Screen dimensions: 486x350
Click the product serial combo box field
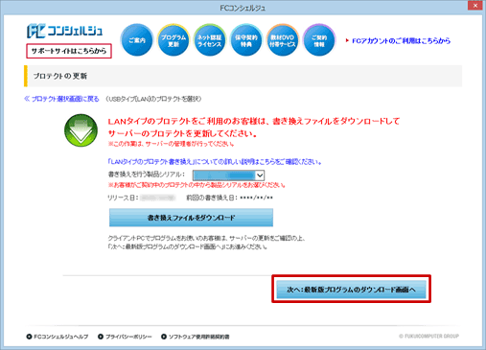coord(228,175)
